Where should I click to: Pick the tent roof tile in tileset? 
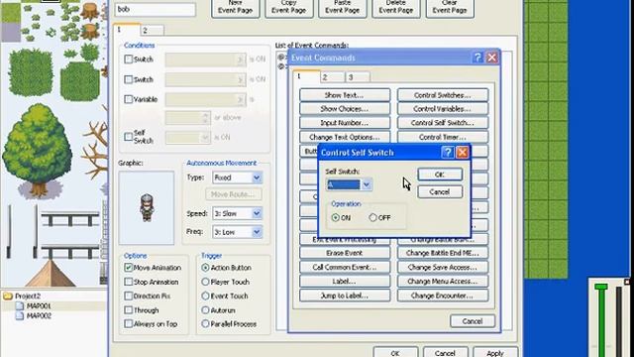pyautogui.click(x=51, y=274)
